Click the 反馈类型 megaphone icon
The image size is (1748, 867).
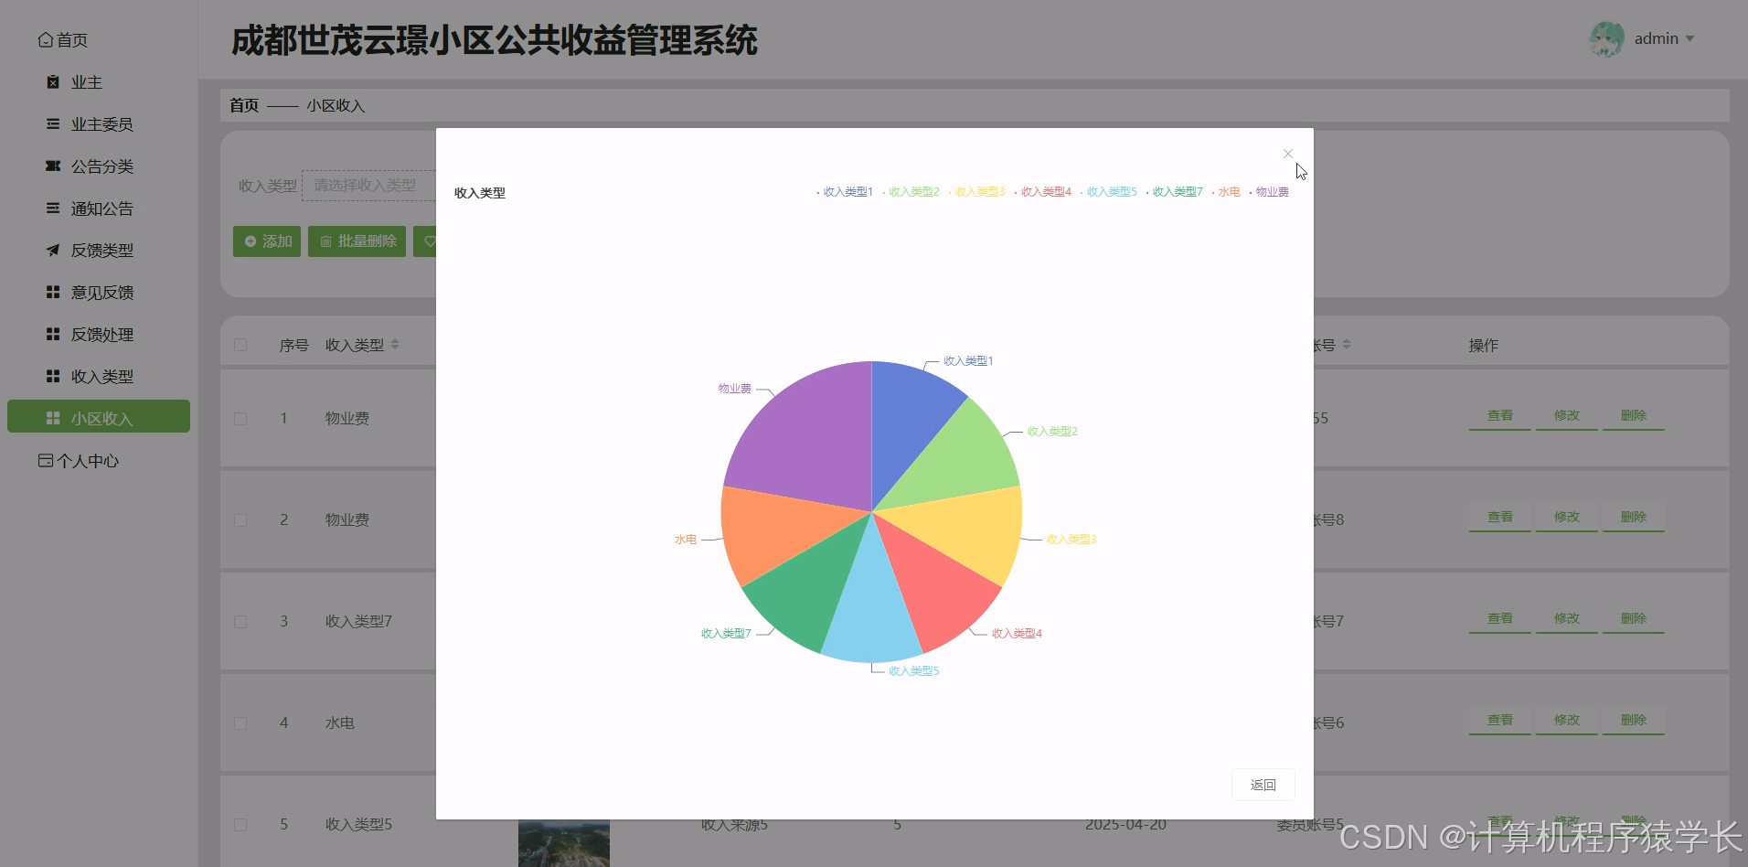click(x=52, y=250)
